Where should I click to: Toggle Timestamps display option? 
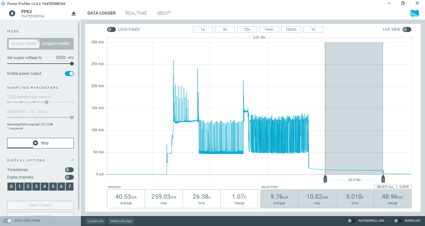(69, 170)
